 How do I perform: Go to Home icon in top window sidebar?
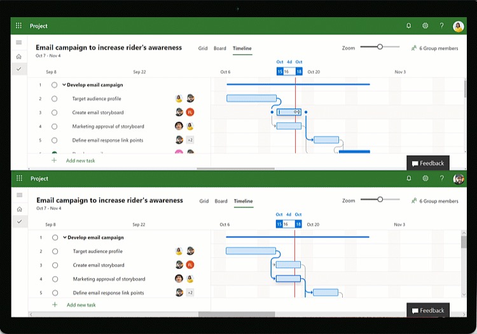click(19, 57)
